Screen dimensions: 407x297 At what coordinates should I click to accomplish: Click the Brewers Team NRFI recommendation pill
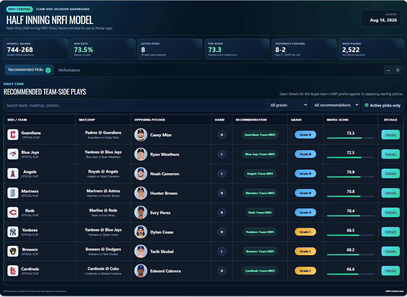coord(260,252)
